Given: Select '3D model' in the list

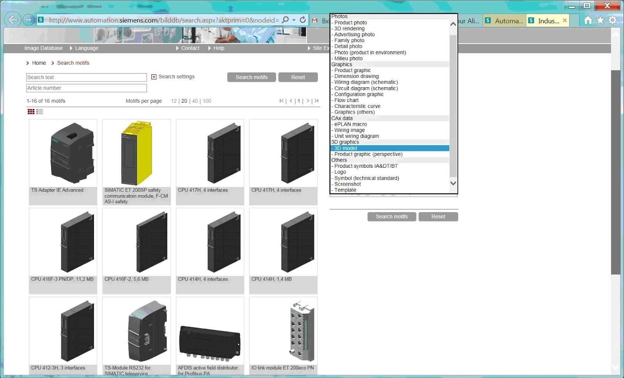Looking at the screenshot, I should point(390,148).
